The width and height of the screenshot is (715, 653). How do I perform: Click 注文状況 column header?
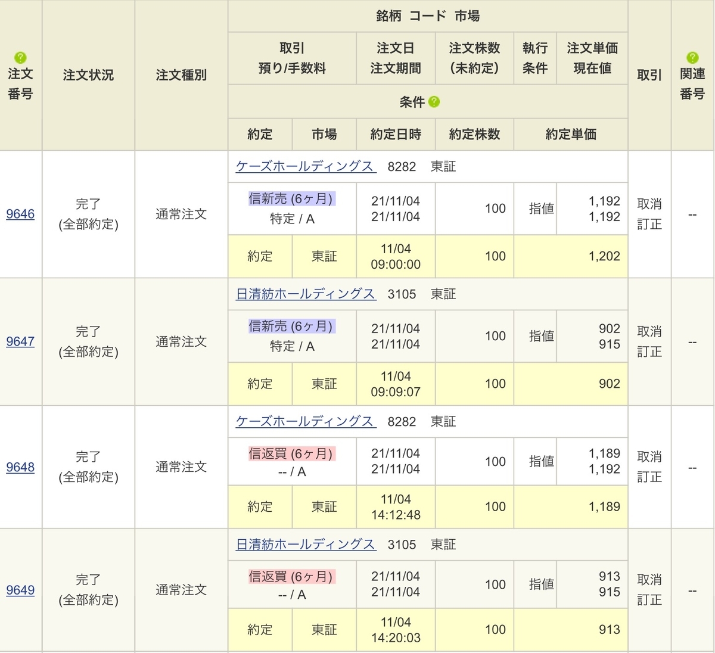pyautogui.click(x=88, y=75)
